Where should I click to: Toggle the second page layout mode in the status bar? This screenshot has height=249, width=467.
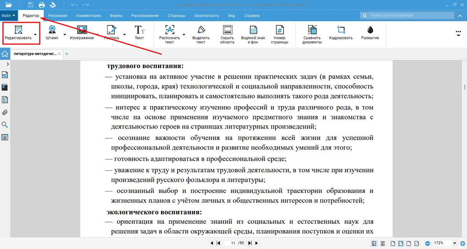(383, 243)
